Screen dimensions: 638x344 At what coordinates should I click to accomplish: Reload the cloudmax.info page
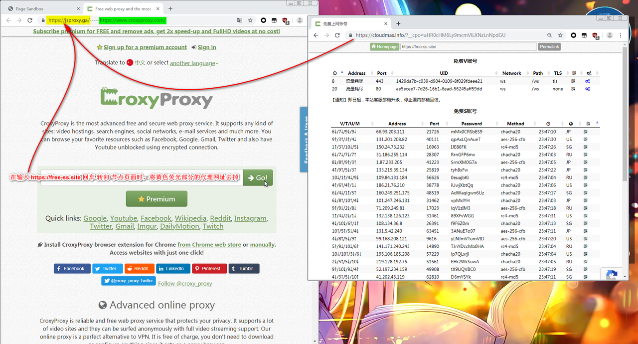pyautogui.click(x=337, y=35)
